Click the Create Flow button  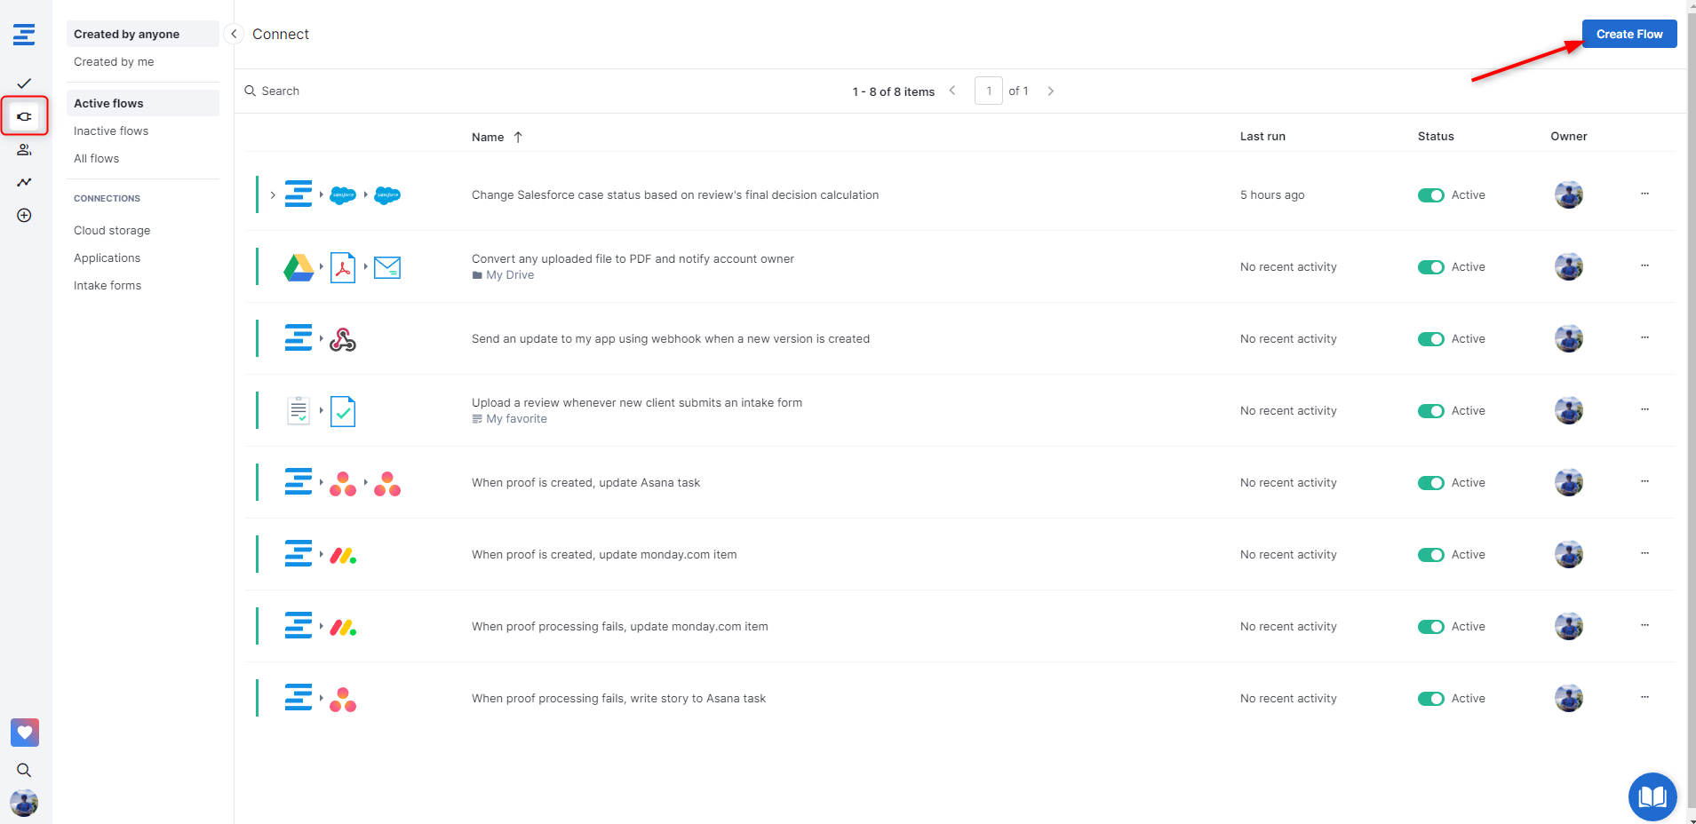point(1628,34)
